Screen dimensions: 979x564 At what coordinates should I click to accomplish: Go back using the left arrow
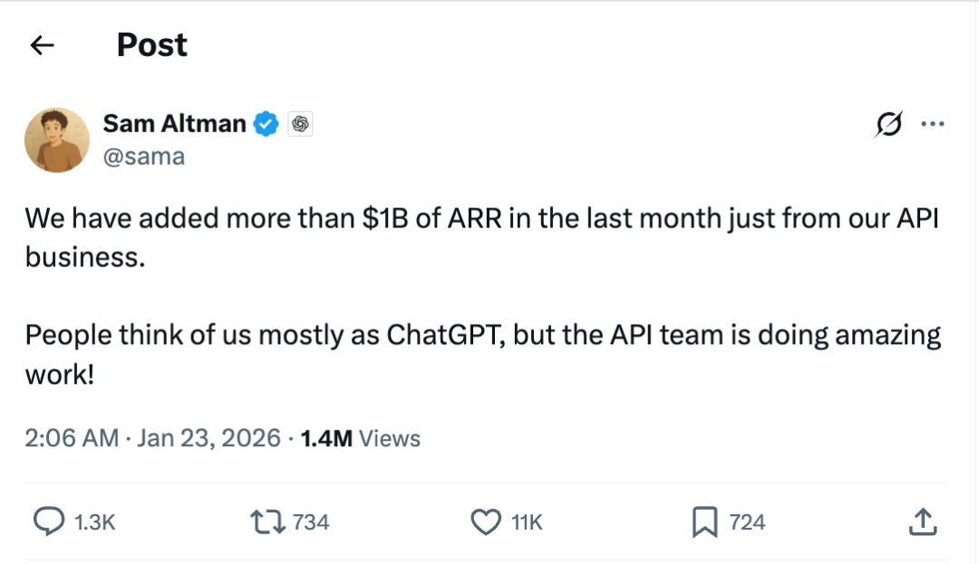coord(43,45)
